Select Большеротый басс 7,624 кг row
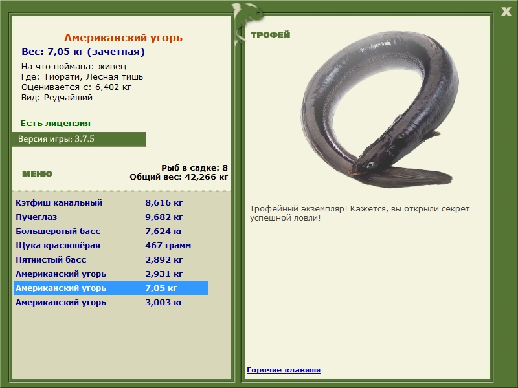 (x=111, y=231)
